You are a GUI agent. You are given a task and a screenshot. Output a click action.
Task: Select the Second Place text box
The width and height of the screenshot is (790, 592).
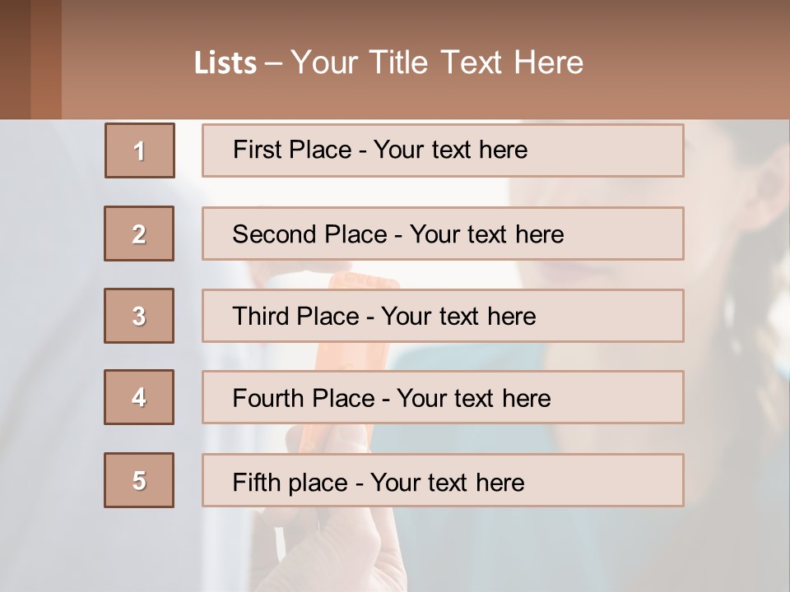(x=443, y=234)
